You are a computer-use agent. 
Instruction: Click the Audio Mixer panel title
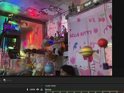tap(51, 86)
